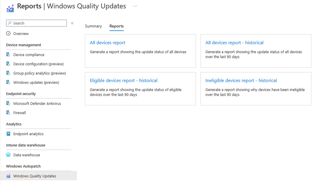Image resolution: width=323 pixels, height=184 pixels.
Task: Click the 'Analytics' section heading
Action: pyautogui.click(x=14, y=124)
